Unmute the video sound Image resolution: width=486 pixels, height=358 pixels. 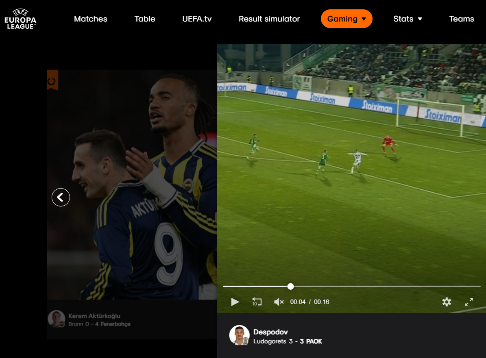(x=279, y=302)
